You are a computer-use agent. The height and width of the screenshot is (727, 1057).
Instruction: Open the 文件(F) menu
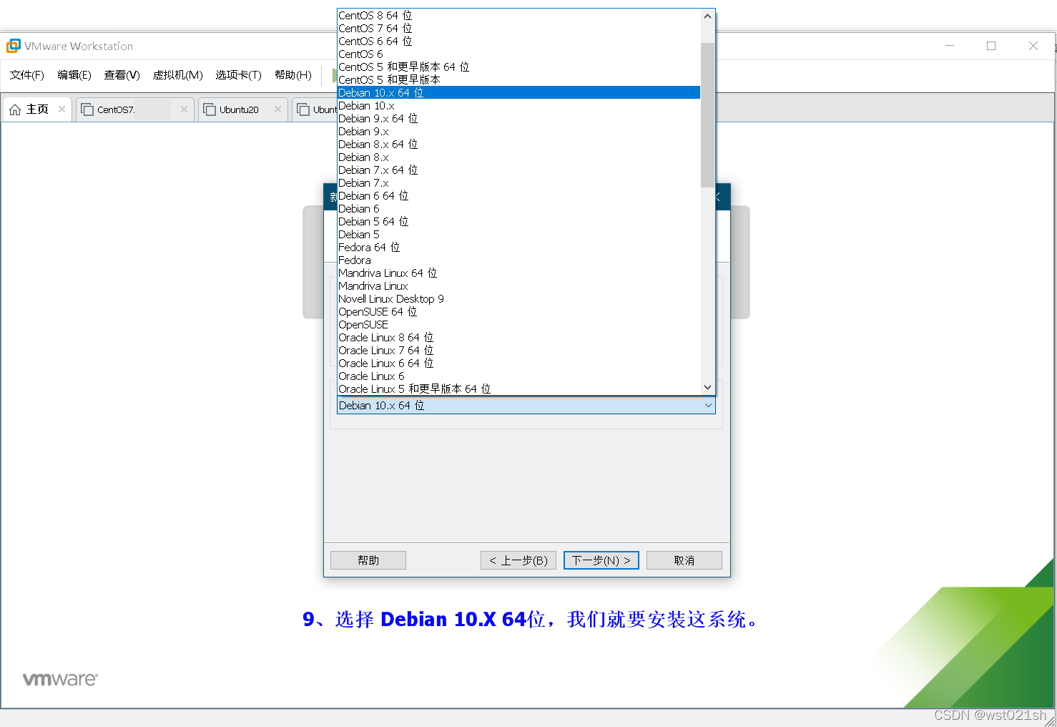coord(26,74)
